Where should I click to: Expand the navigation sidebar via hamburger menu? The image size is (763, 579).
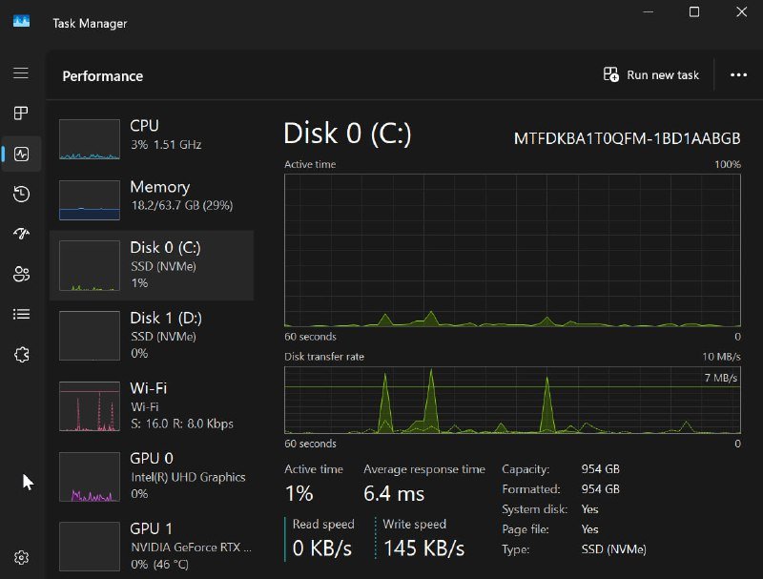[22, 72]
